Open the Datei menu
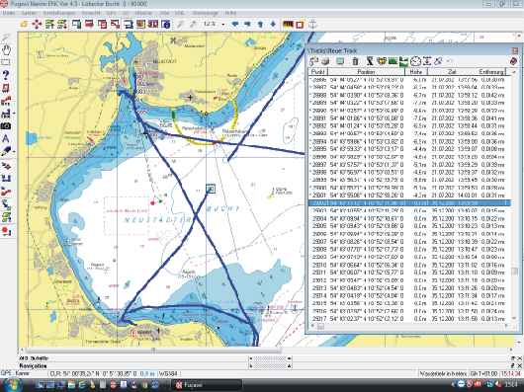The image size is (524, 392). (x=9, y=13)
